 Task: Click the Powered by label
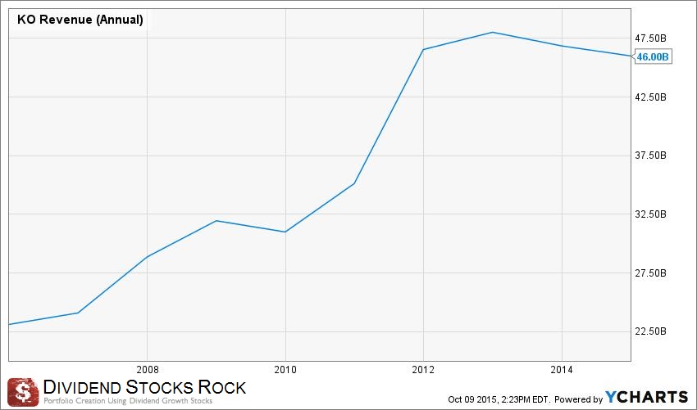click(x=578, y=399)
